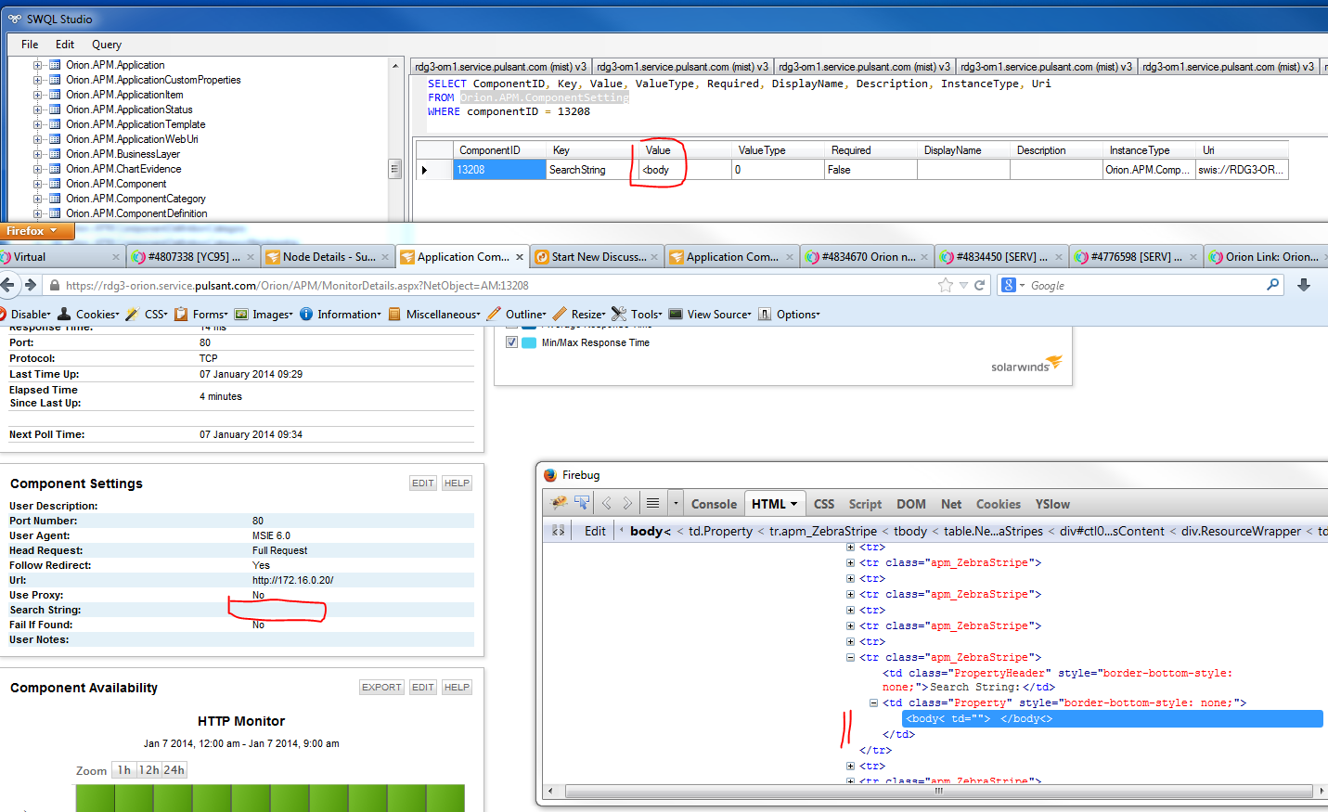Image resolution: width=1328 pixels, height=812 pixels.
Task: Open the Options toolbar menu
Action: pos(790,315)
